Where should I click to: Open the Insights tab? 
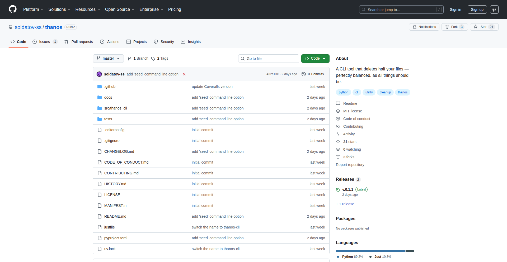click(x=191, y=42)
